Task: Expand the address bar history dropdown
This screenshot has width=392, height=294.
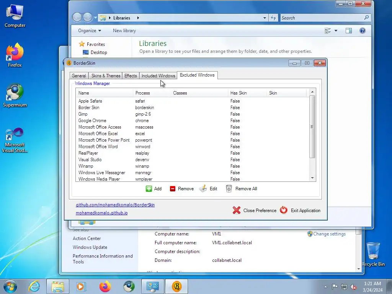Action: click(265, 18)
